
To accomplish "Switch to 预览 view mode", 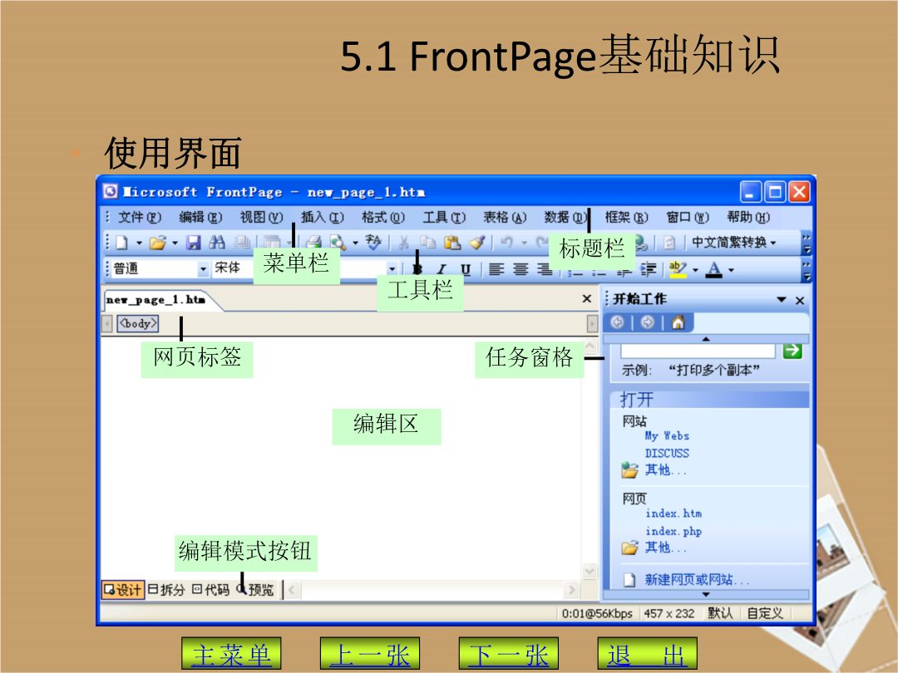I will pyautogui.click(x=255, y=590).
